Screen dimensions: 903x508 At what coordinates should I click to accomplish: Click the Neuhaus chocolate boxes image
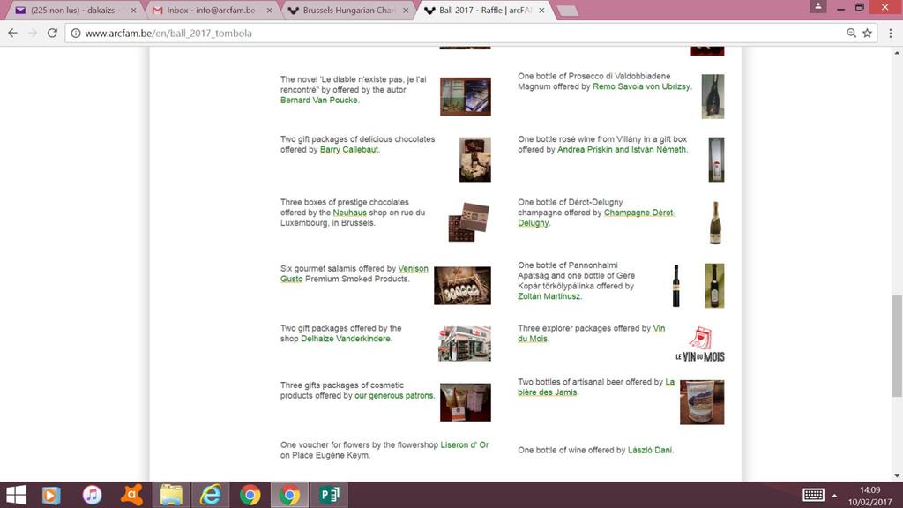(x=469, y=221)
